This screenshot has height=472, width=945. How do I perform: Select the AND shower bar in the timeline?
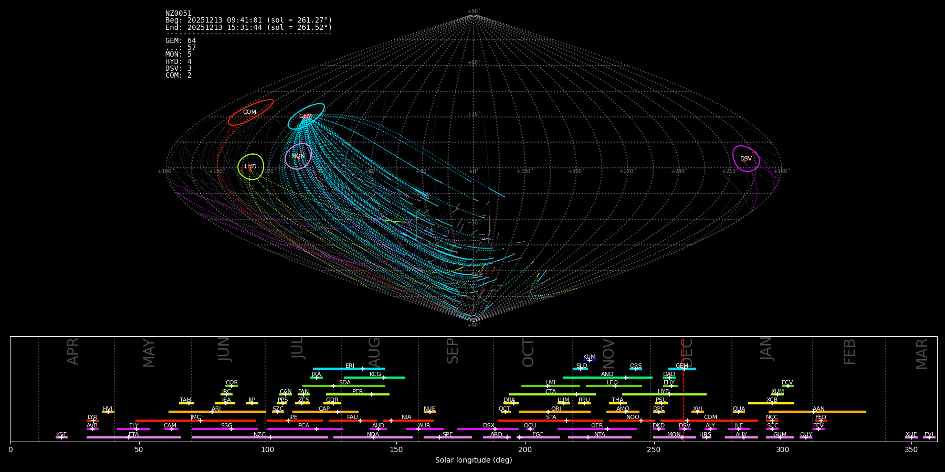607,377
